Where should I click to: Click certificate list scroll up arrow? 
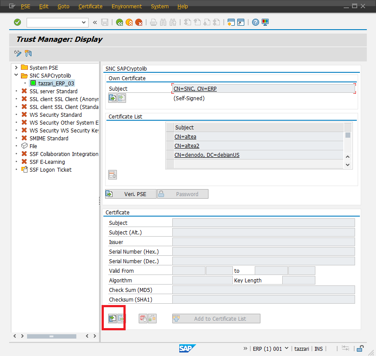(348, 157)
